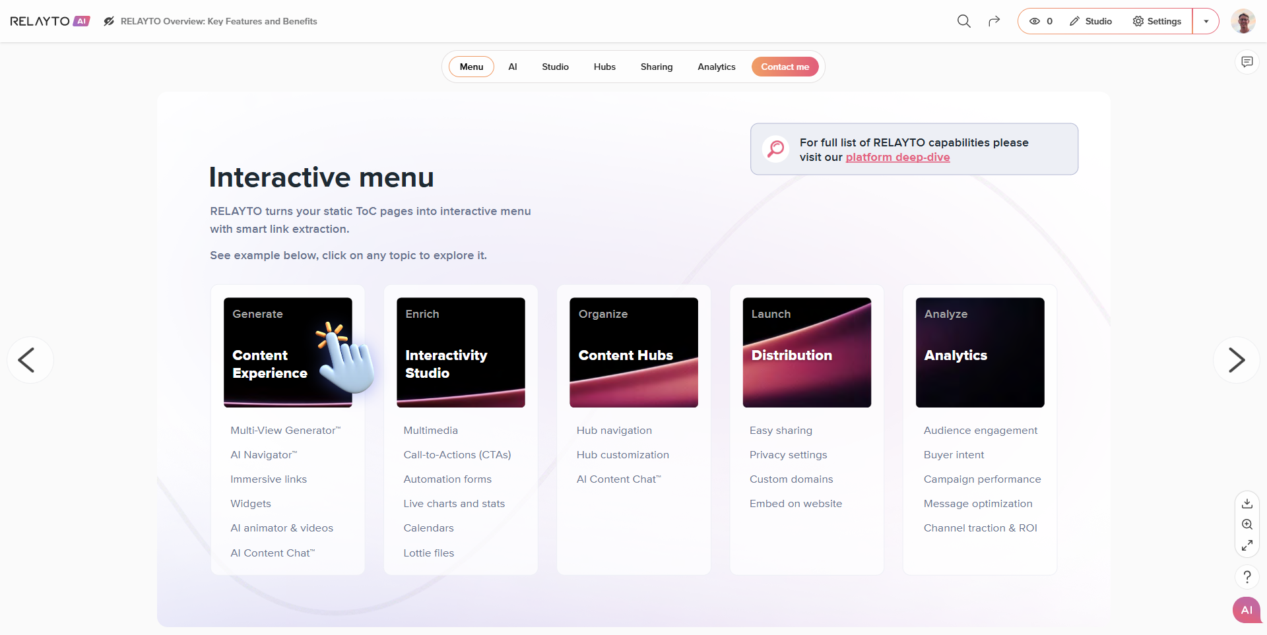Click Campaign performance link
This screenshot has width=1267, height=635.
pos(982,479)
